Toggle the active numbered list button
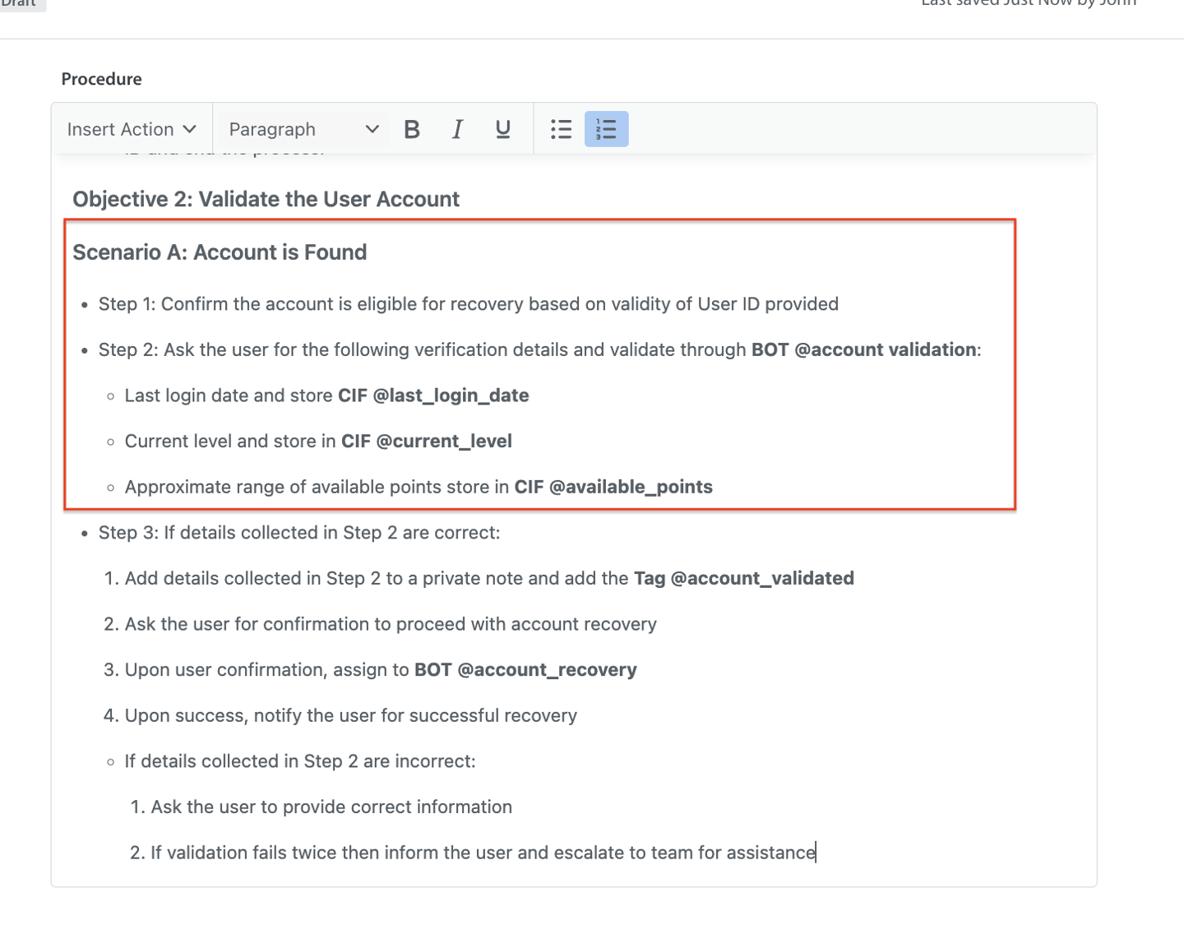The image size is (1184, 934). click(606, 129)
